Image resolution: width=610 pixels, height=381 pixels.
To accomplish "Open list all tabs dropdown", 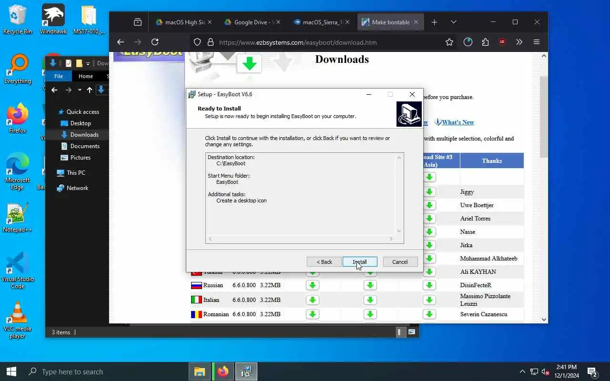I will (453, 22).
